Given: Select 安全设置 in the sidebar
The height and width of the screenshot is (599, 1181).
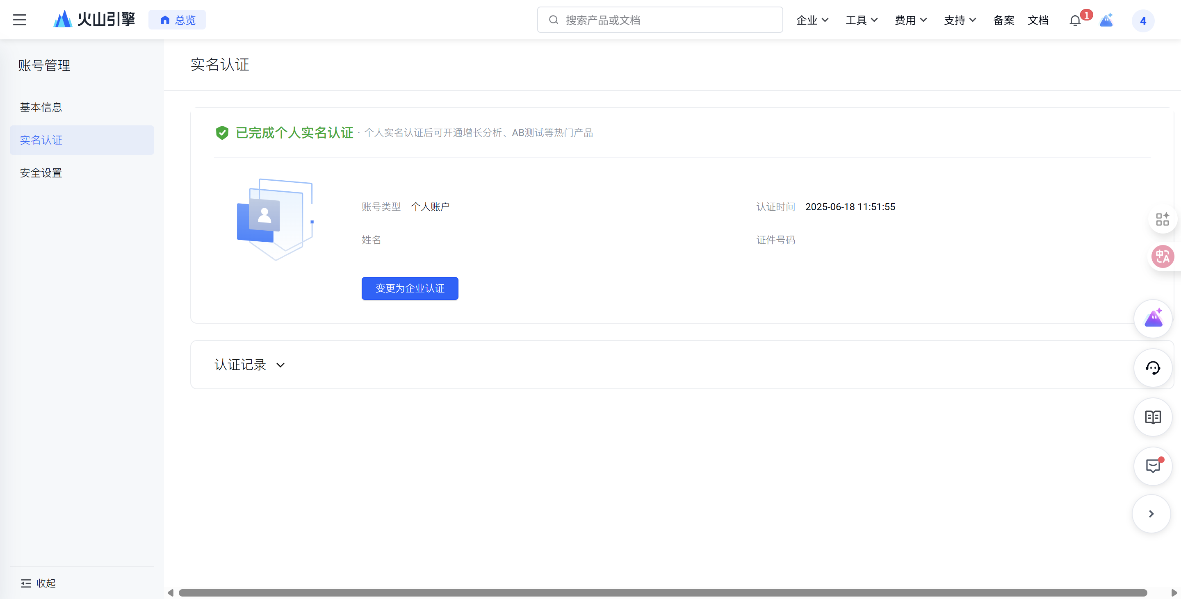Looking at the screenshot, I should point(41,172).
